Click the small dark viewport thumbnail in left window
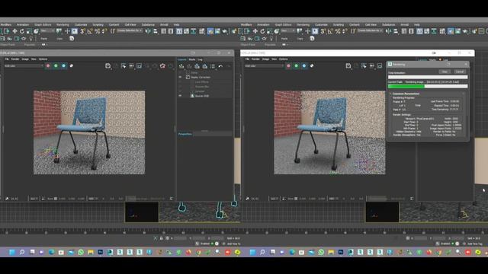 (x=142, y=212)
